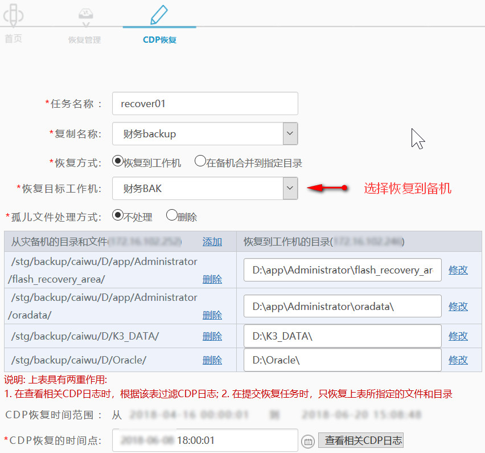This screenshot has width=485, height=453.
Task: Switch to the CDP恢复 tab label
Action: [159, 40]
